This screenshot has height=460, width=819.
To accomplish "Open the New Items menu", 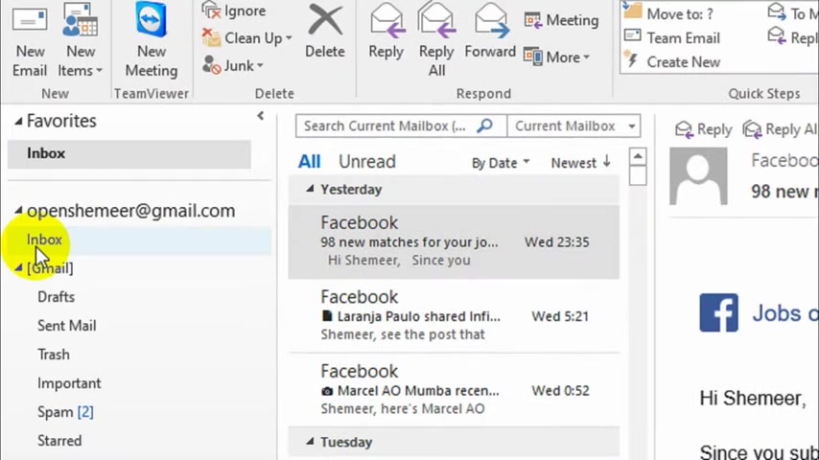I will [80, 39].
